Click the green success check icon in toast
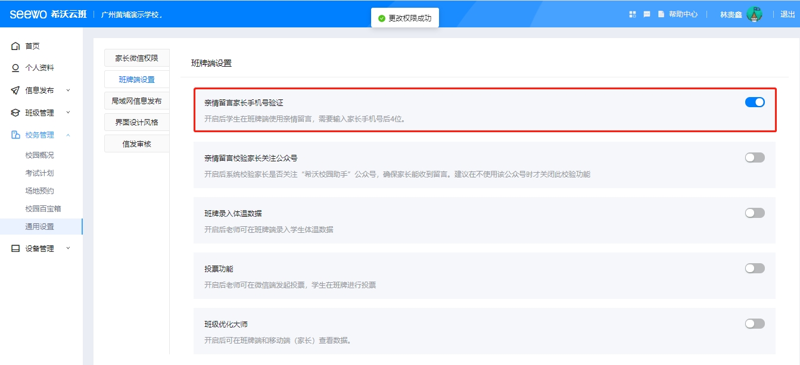 (381, 18)
